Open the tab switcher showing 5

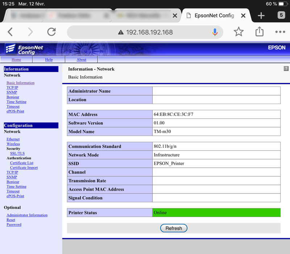point(281,15)
